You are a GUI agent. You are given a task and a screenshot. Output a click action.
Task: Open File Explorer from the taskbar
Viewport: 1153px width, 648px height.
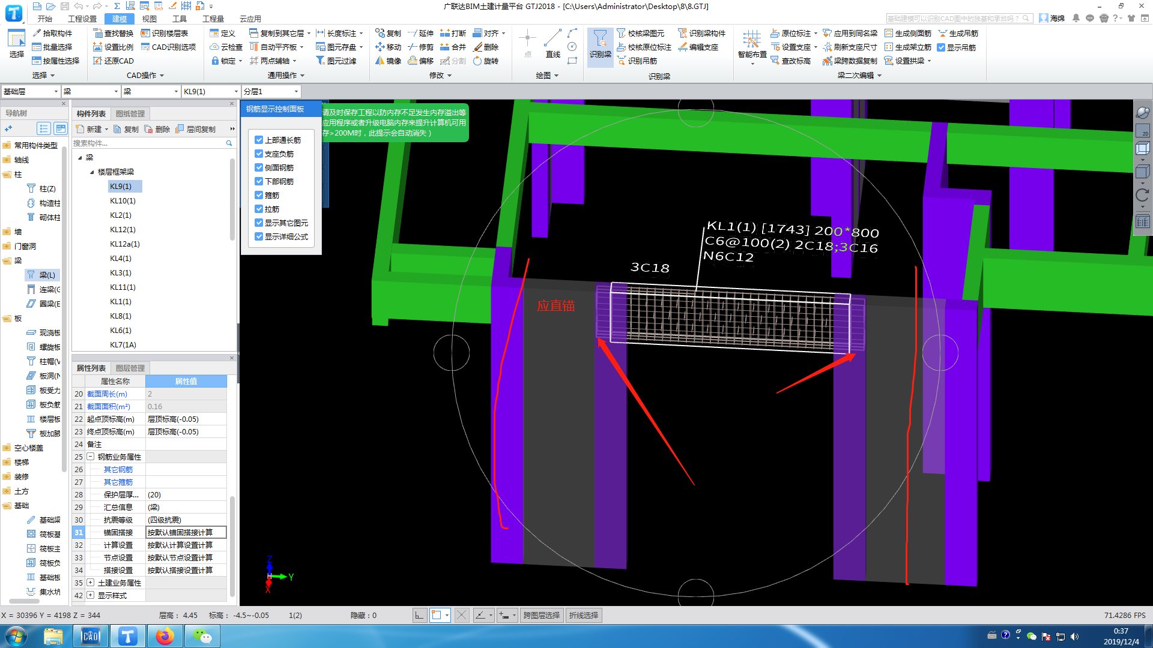[53, 636]
